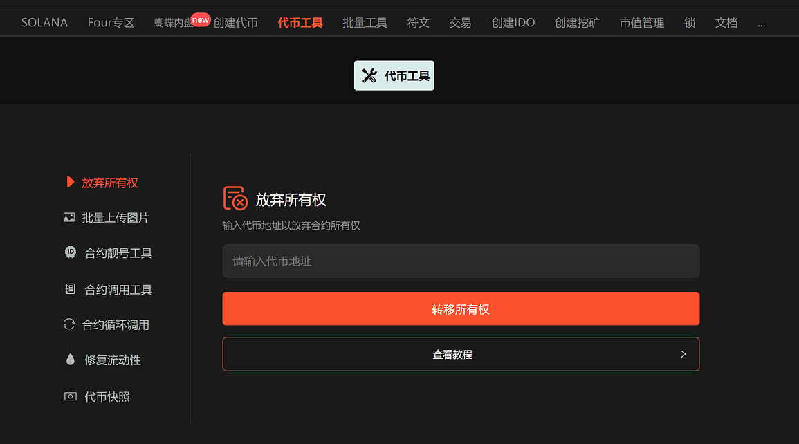Click the image icon beside 批量上传图片
The image size is (799, 444).
(x=68, y=217)
